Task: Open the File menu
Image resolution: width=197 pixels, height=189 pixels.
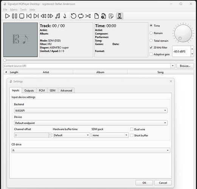Action: click(x=5, y=9)
